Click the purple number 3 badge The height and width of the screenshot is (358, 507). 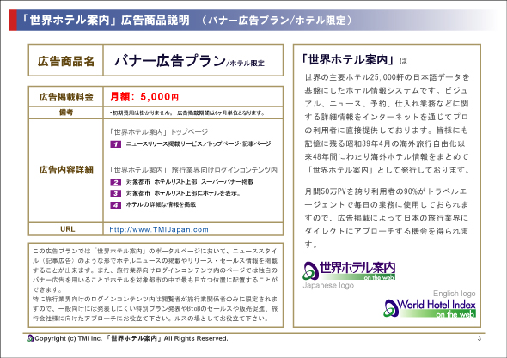point(115,193)
